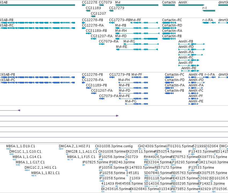Screen dimensions: 228x193
Task: Click transcript Mvl-RG
Action: pyautogui.click(x=129, y=41)
